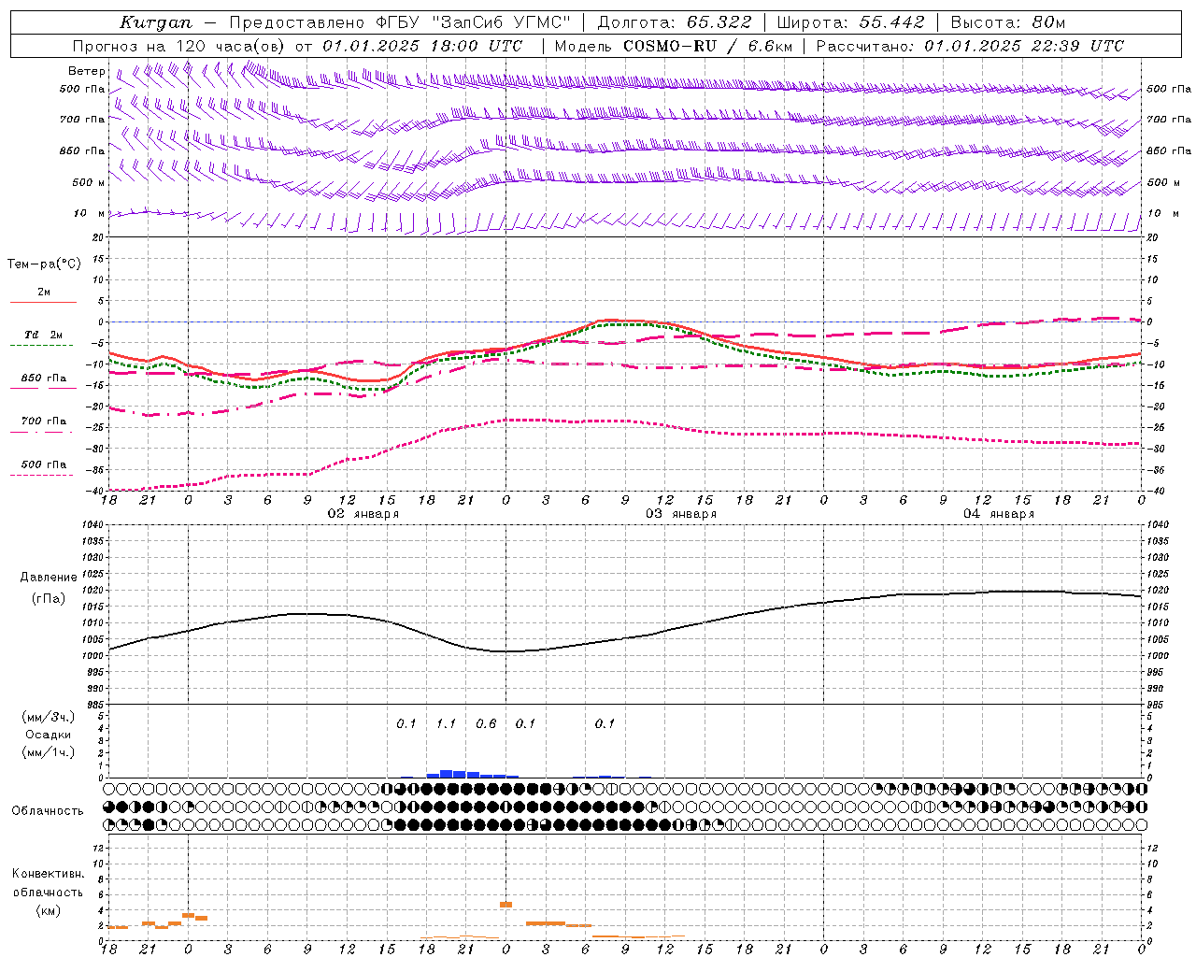Click the Высота: 80м field
The height and width of the screenshot is (957, 1196).
1008,22
